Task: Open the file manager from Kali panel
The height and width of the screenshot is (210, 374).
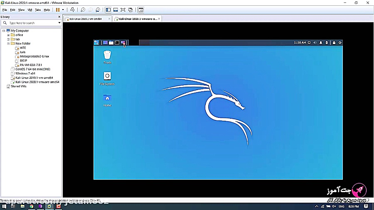Action: (111, 43)
